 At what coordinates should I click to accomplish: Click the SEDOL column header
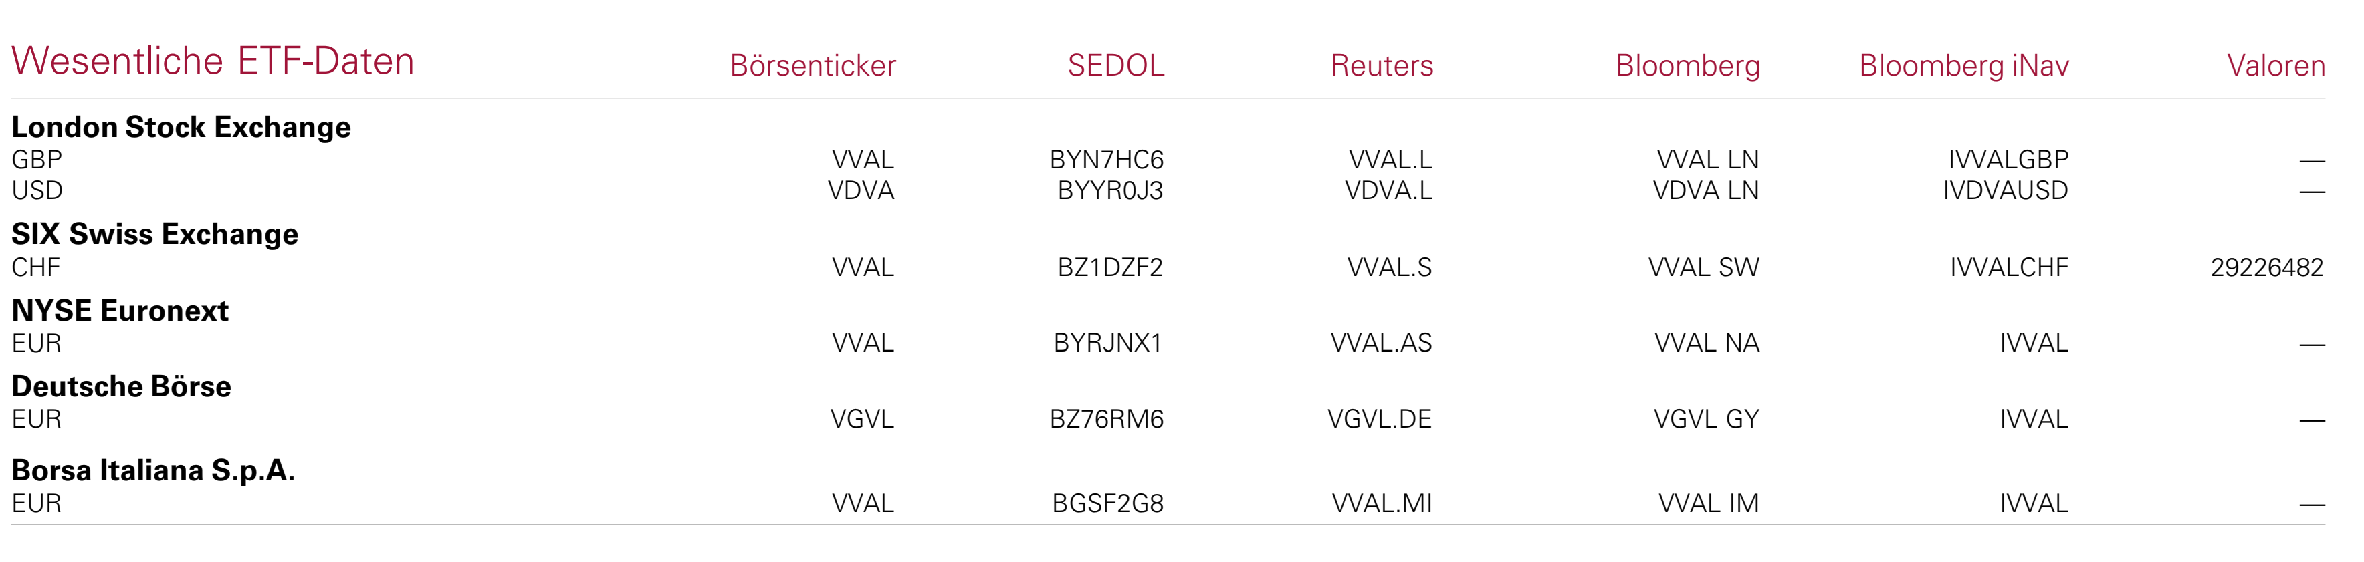[1115, 66]
